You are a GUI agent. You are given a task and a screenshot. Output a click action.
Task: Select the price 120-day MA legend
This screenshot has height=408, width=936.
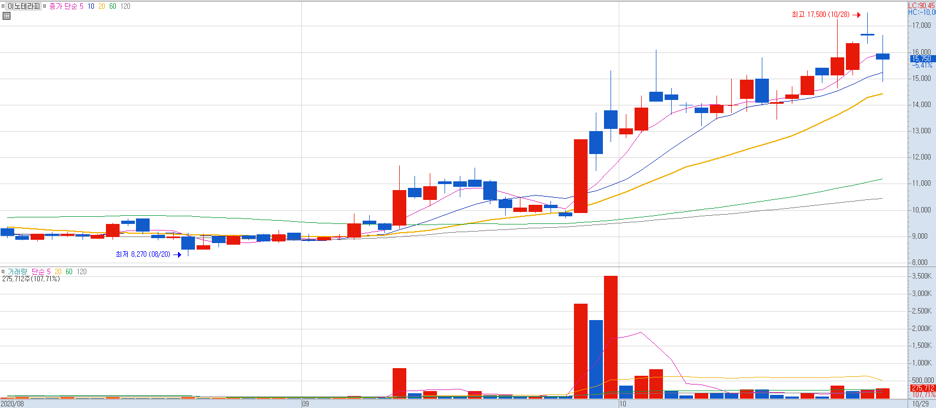click(126, 7)
